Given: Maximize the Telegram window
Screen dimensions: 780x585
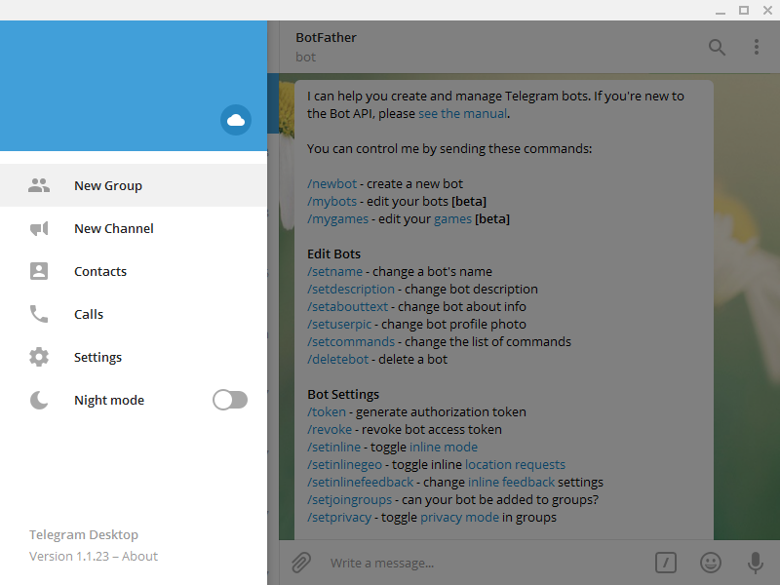Looking at the screenshot, I should pyautogui.click(x=744, y=11).
